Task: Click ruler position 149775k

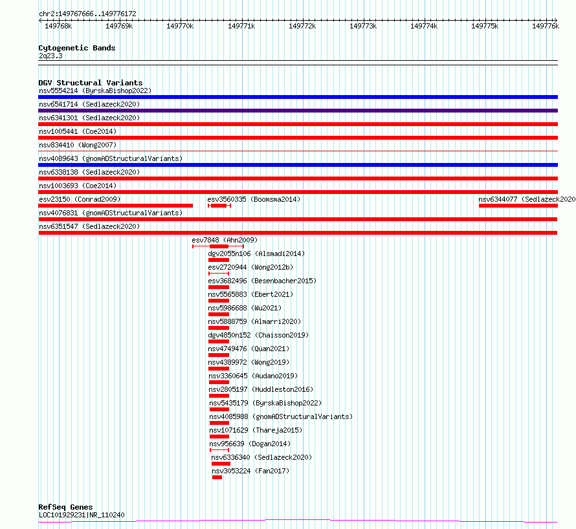Action: (x=485, y=26)
